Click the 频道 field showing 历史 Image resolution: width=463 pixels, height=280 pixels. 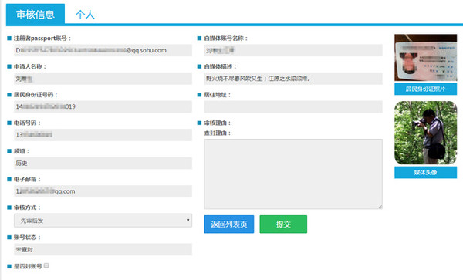pyautogui.click(x=103, y=163)
